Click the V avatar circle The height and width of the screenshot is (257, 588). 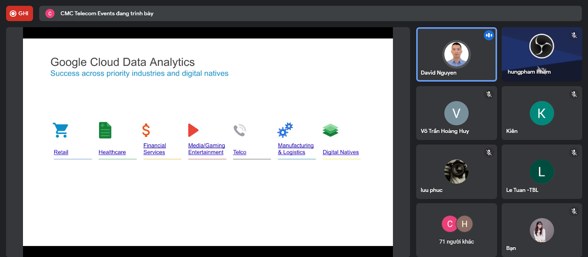456,113
